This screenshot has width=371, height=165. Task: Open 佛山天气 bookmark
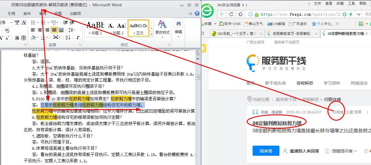pos(254,24)
